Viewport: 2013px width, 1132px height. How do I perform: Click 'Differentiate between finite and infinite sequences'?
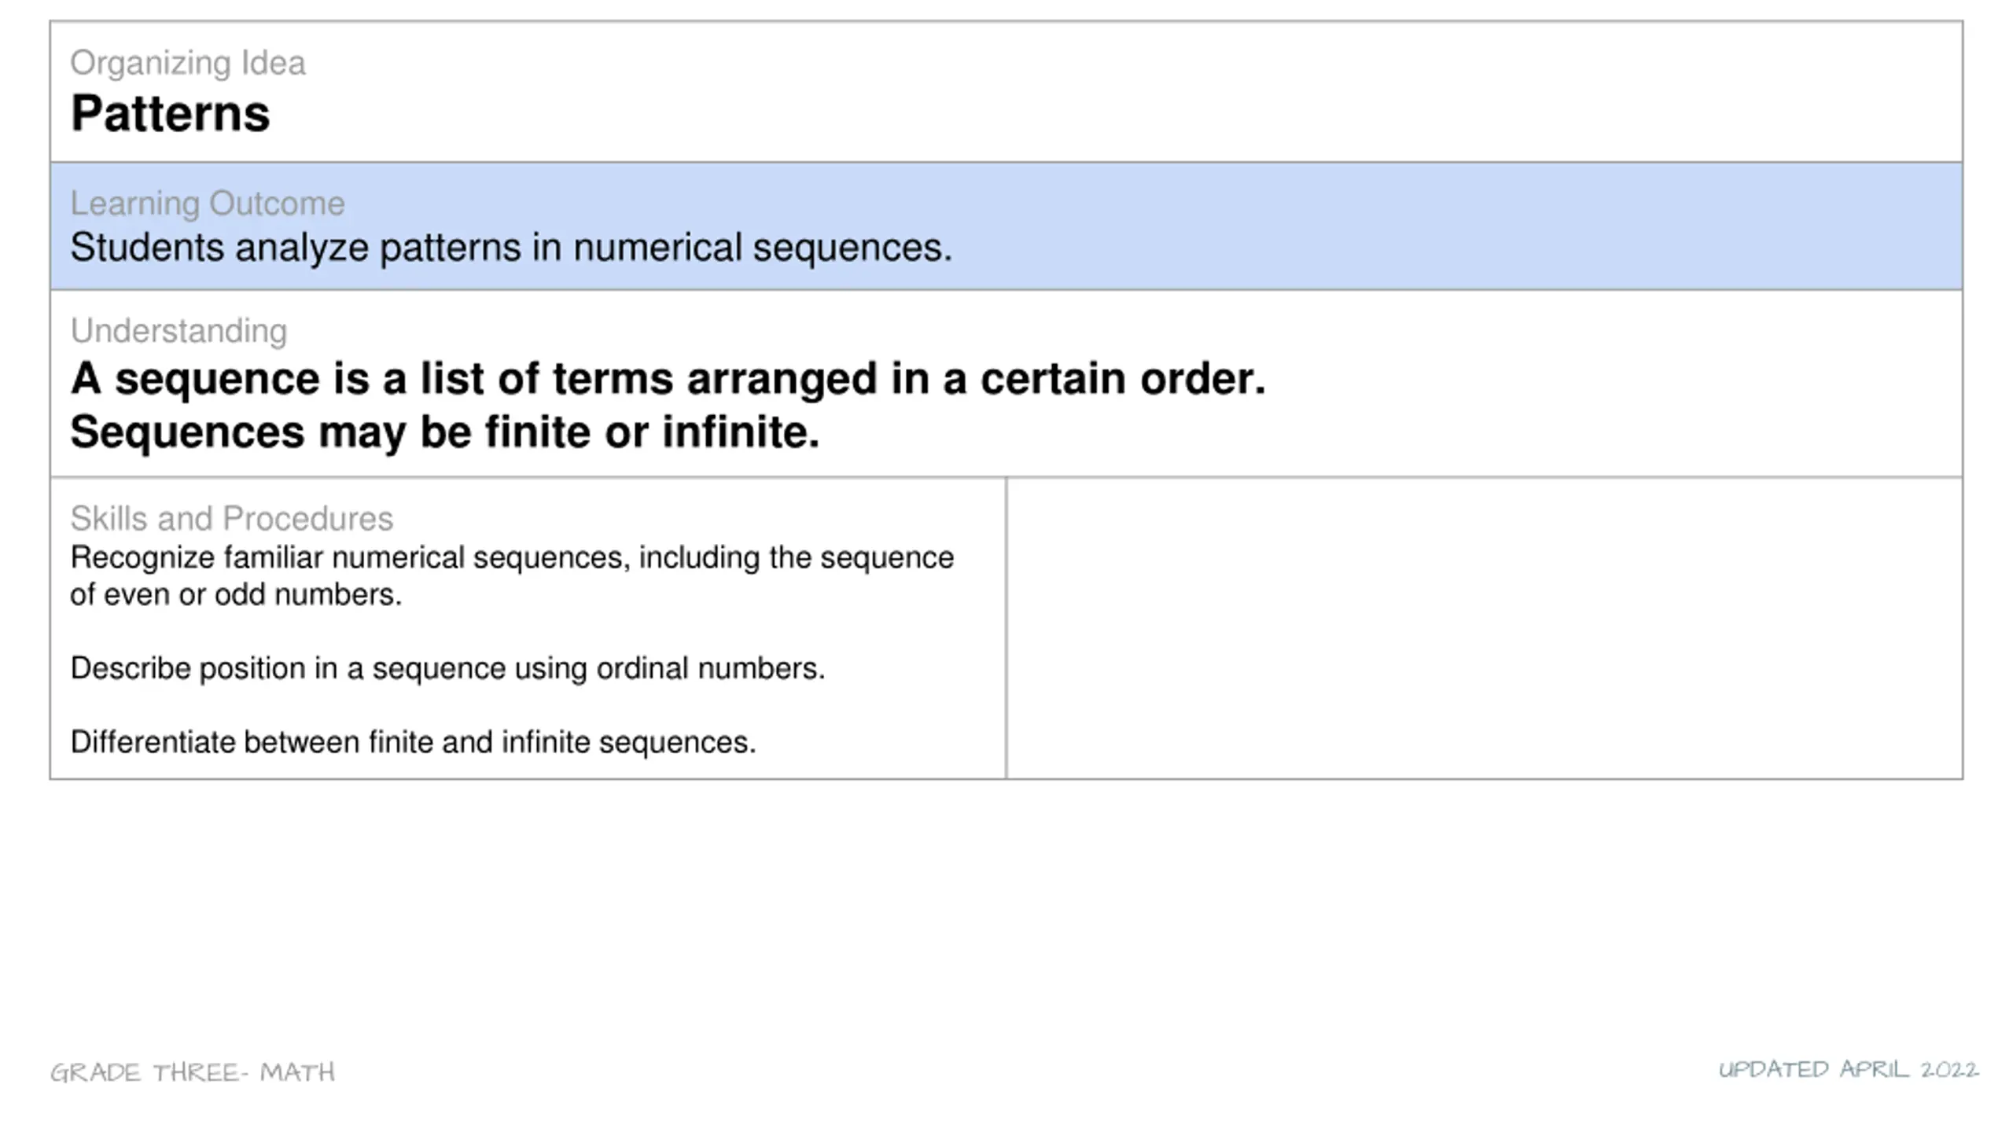pyautogui.click(x=413, y=742)
